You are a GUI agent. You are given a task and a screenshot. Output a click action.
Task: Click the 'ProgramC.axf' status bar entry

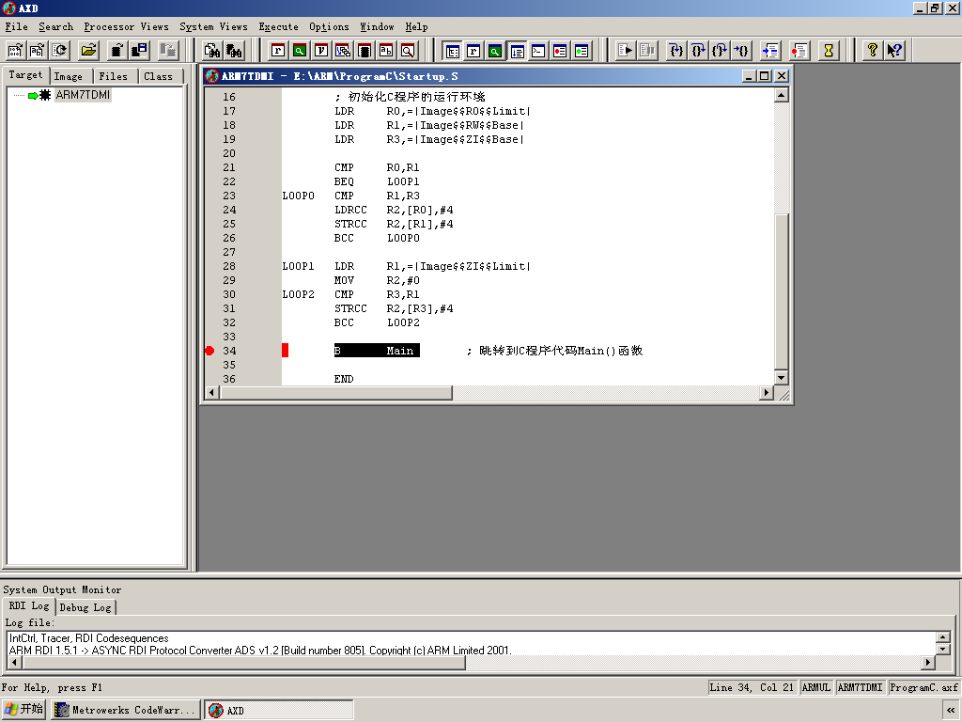923,687
